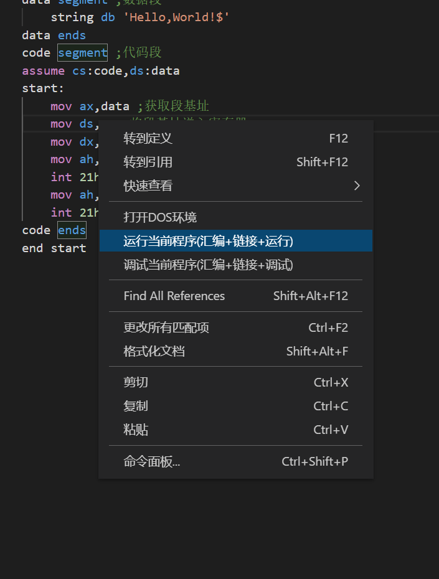Paste clipboard with 粘贴
Screen dimensions: 439x579
135,430
